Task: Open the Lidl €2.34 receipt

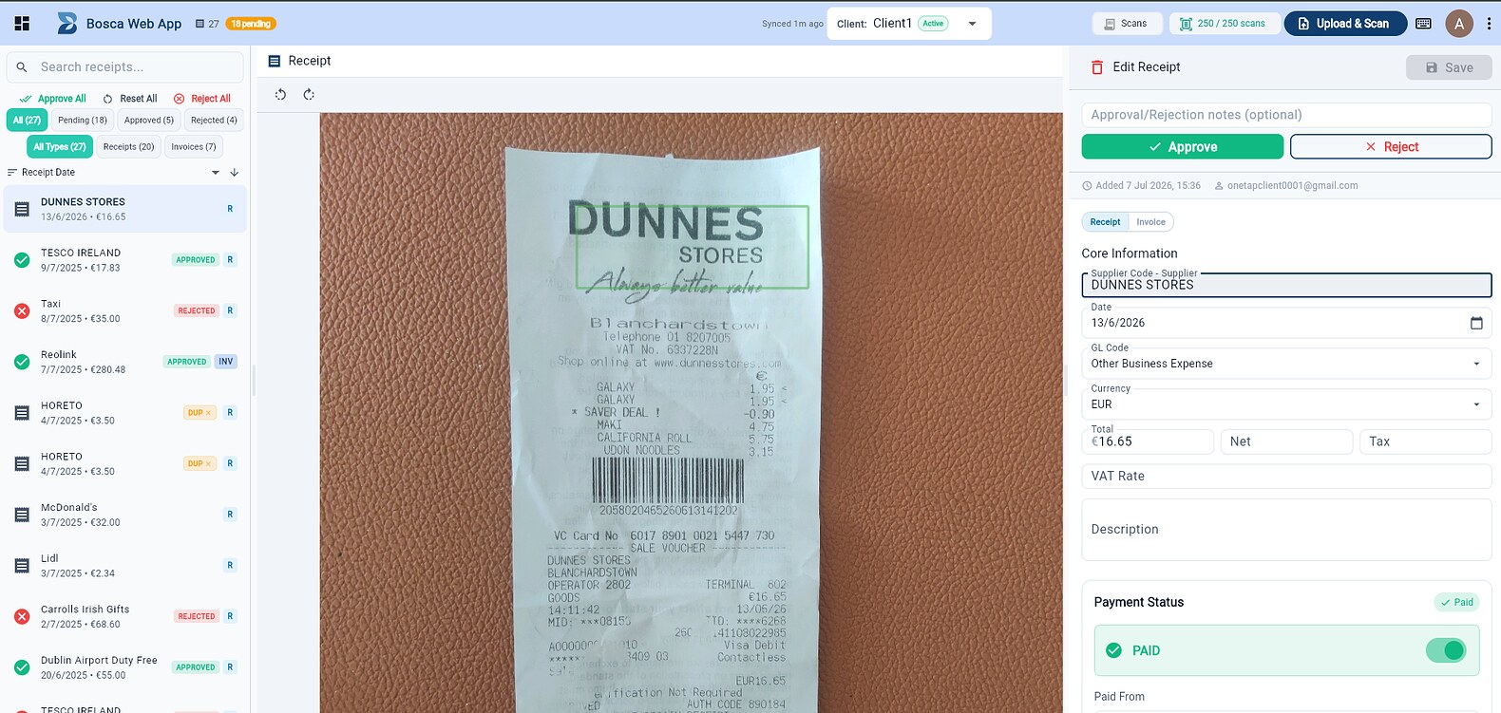Action: pos(125,566)
